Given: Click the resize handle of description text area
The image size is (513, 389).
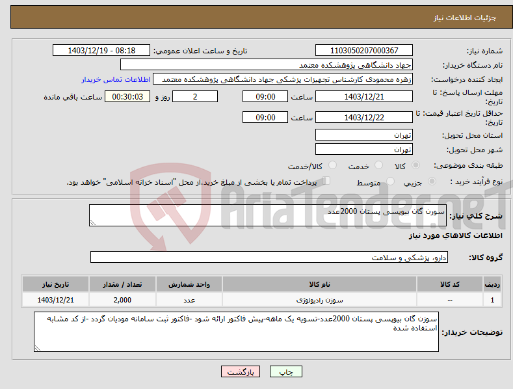Looking at the screenshot, I should tap(93, 222).
